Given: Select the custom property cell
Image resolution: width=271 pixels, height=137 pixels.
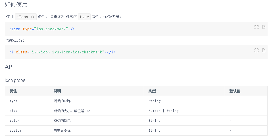Looking at the screenshot, I should click(15, 131).
